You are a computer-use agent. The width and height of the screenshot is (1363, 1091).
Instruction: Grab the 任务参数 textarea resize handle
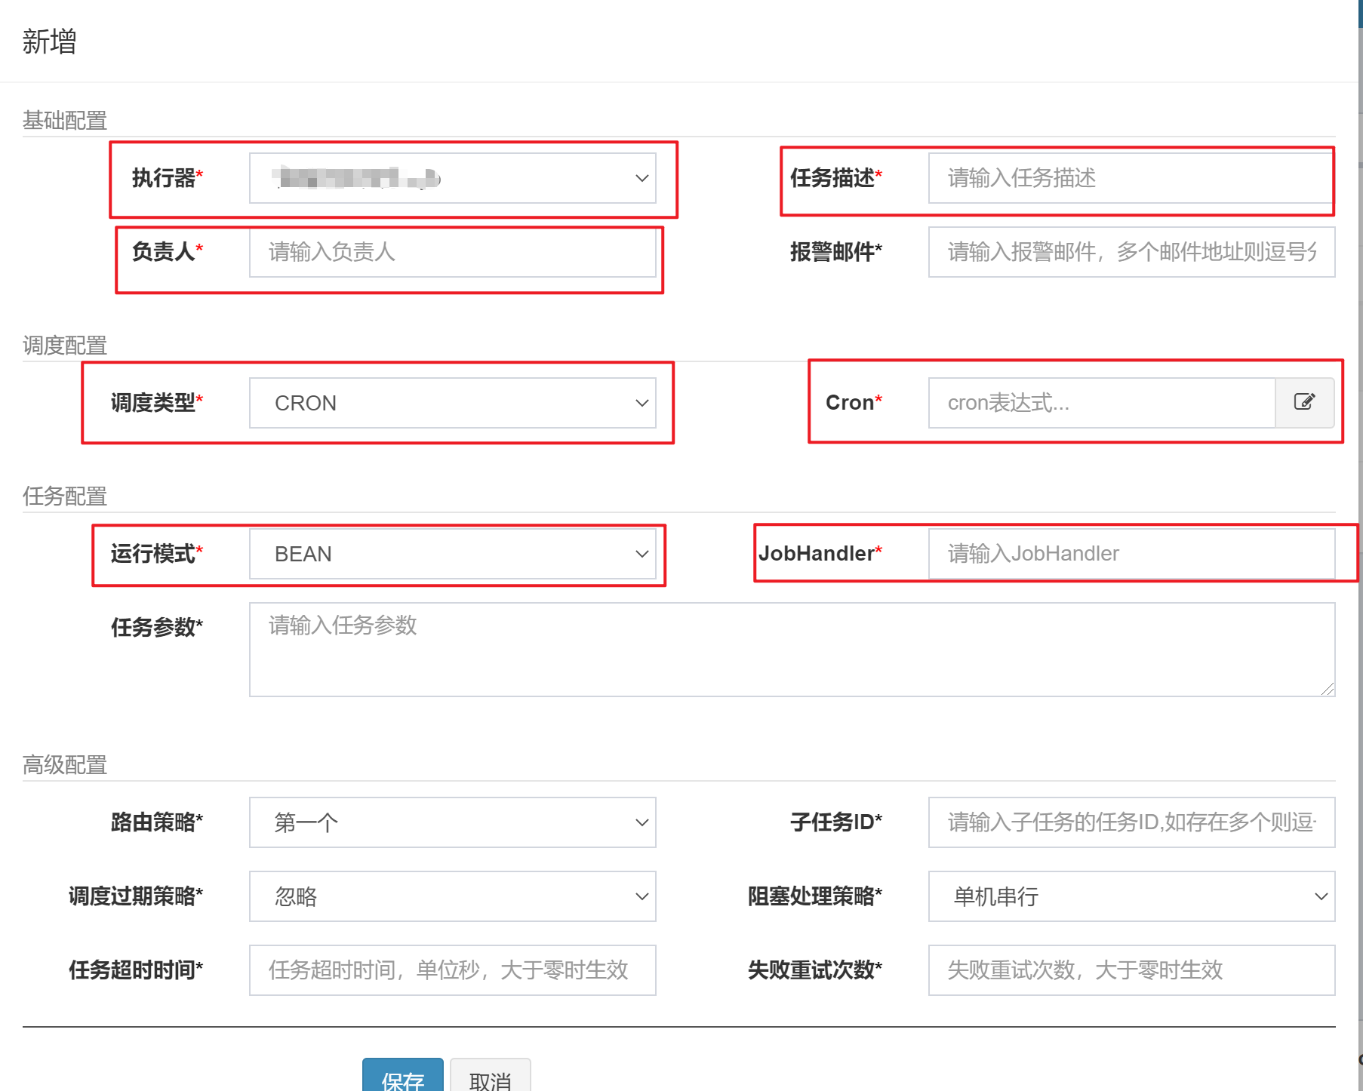click(x=1328, y=690)
